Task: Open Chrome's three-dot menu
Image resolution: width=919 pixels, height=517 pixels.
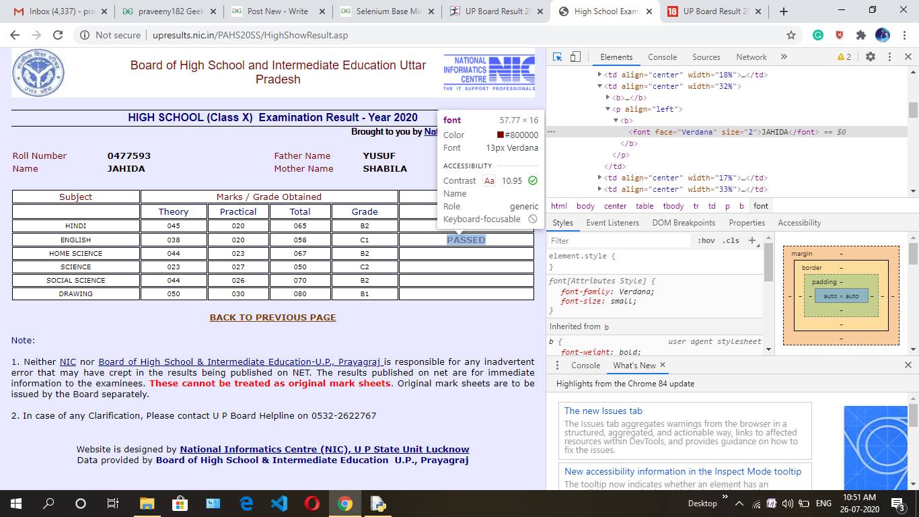Action: point(904,35)
